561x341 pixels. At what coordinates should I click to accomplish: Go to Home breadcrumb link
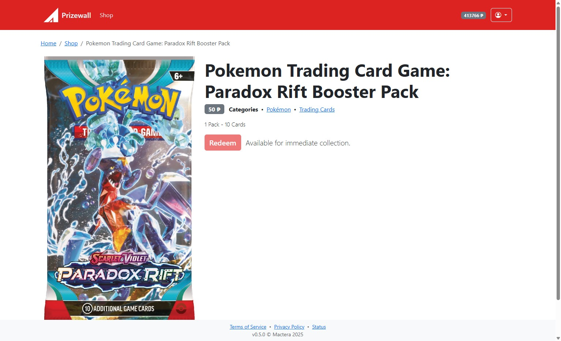click(x=48, y=43)
